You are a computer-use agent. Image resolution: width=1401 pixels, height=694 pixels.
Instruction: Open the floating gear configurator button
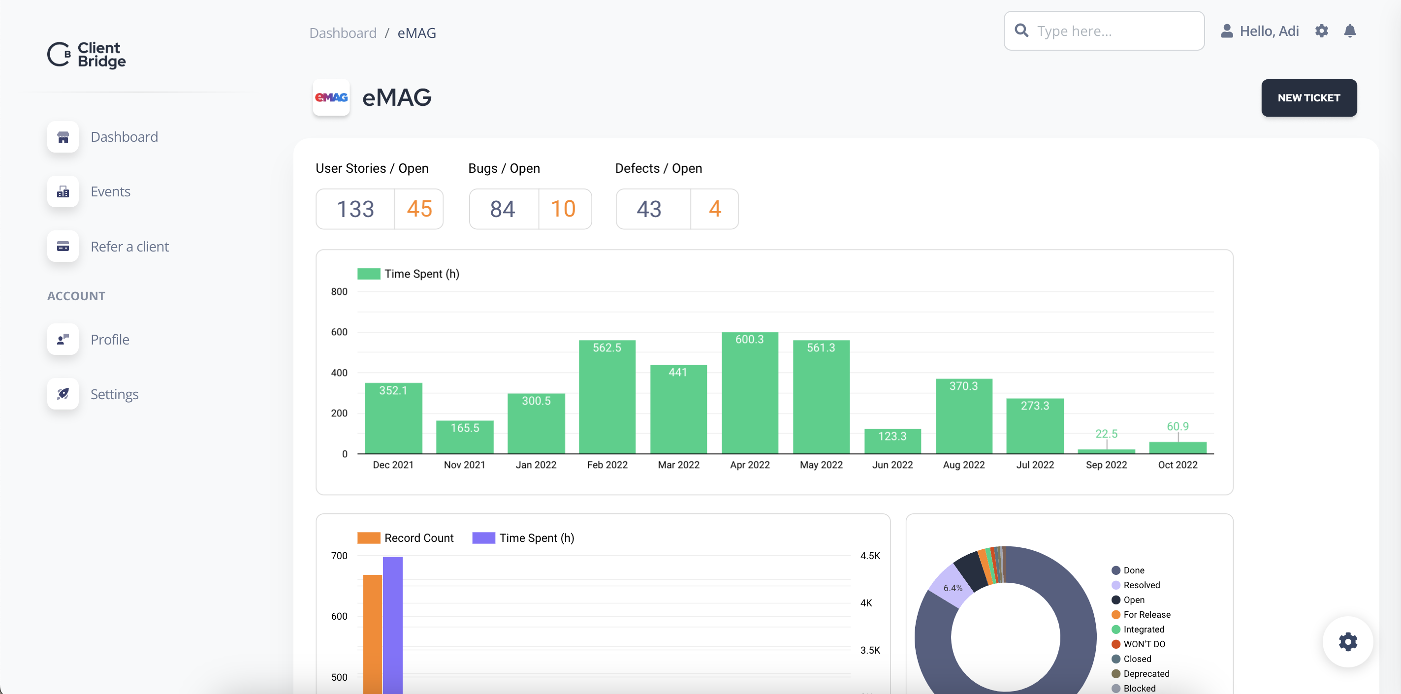tap(1347, 642)
